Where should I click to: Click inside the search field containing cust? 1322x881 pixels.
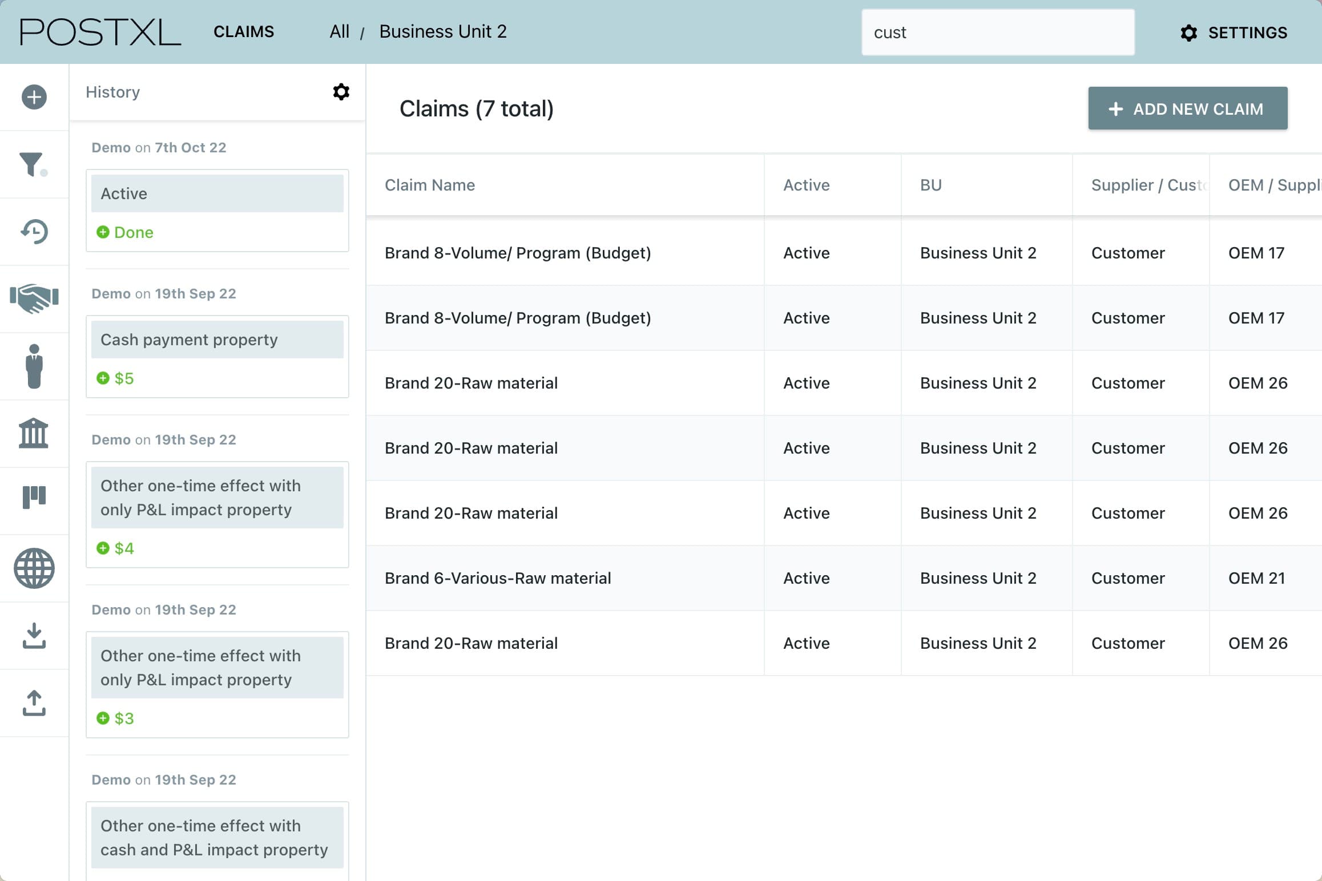(997, 32)
